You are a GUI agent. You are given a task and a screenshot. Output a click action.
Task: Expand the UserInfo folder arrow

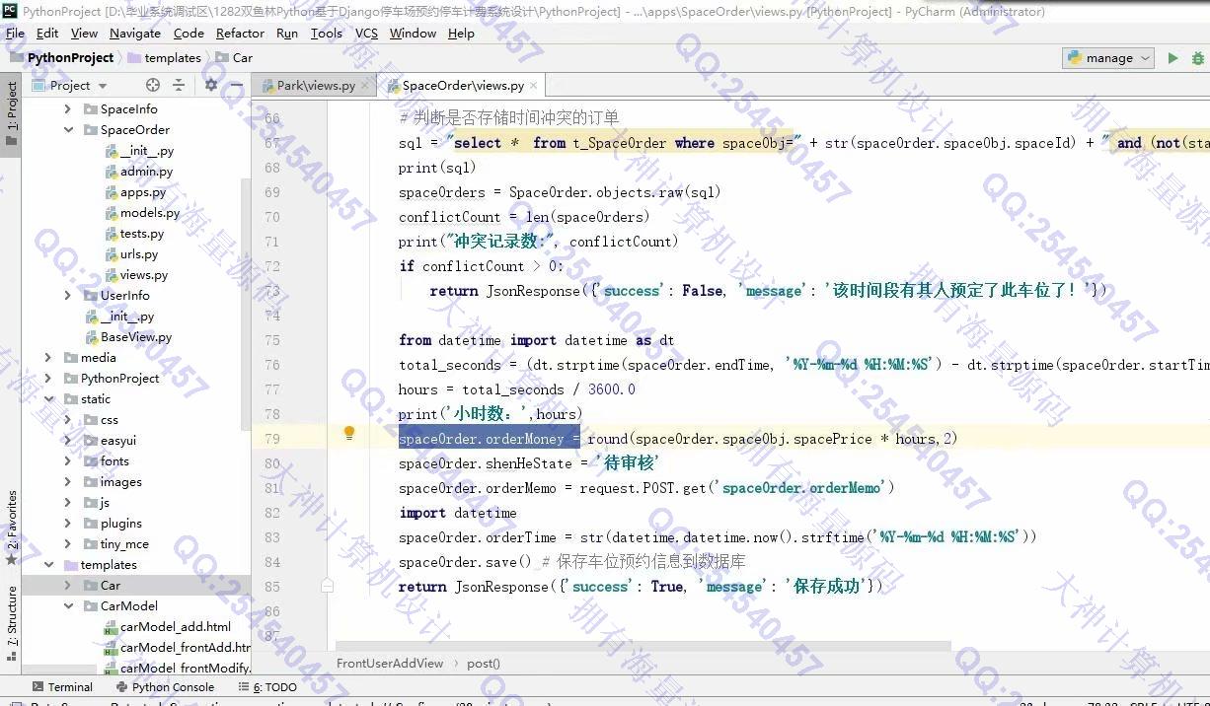68,296
